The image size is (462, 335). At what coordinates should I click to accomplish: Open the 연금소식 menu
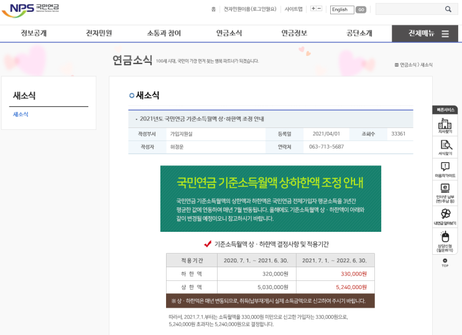coord(229,34)
